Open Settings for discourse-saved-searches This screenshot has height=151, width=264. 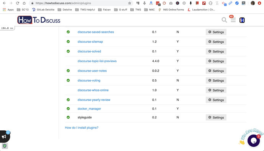[x=216, y=32]
